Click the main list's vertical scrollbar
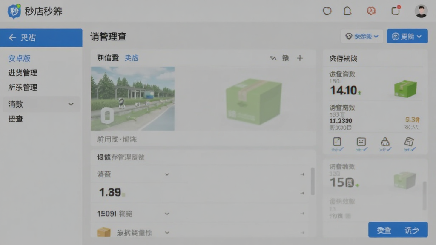The height and width of the screenshot is (245, 436). (x=313, y=181)
